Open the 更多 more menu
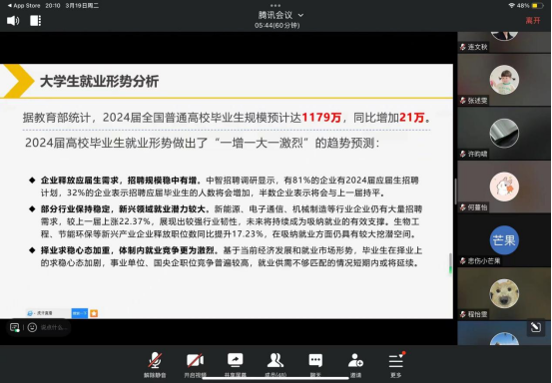Viewport: 552px width, 383px height. pyautogui.click(x=396, y=365)
